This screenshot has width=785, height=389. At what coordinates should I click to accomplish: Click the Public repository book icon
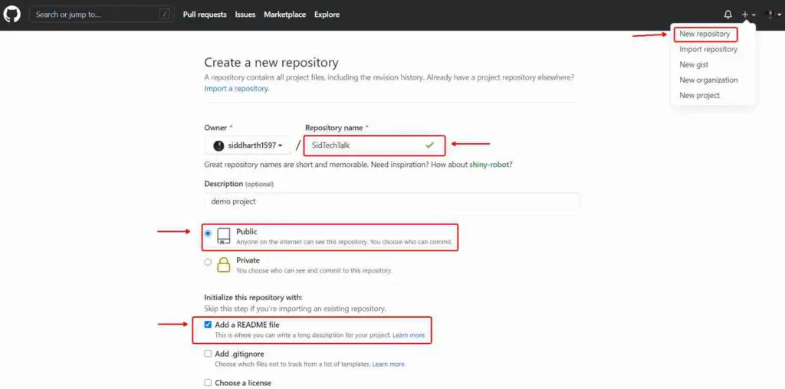tap(224, 236)
